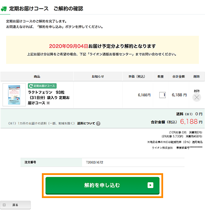The height and width of the screenshot is (215, 205).
Task: Submit cancellation with 解約を申し込む button
Action: (x=102, y=185)
